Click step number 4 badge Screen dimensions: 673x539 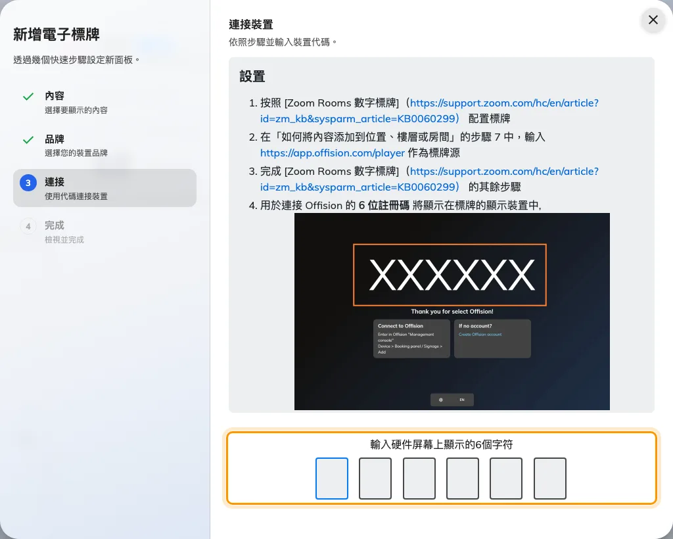click(28, 226)
